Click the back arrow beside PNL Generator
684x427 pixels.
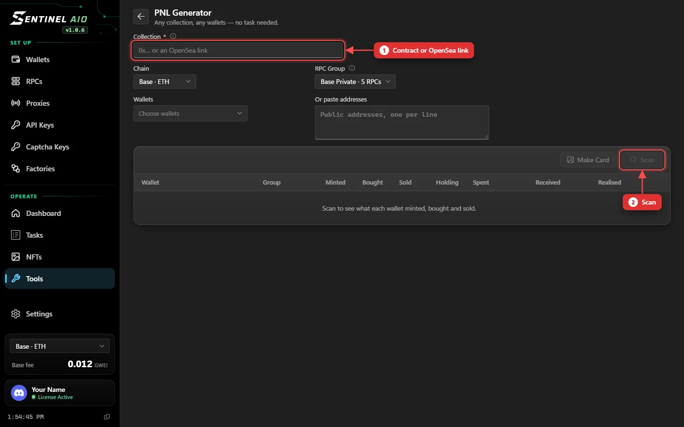(x=141, y=17)
